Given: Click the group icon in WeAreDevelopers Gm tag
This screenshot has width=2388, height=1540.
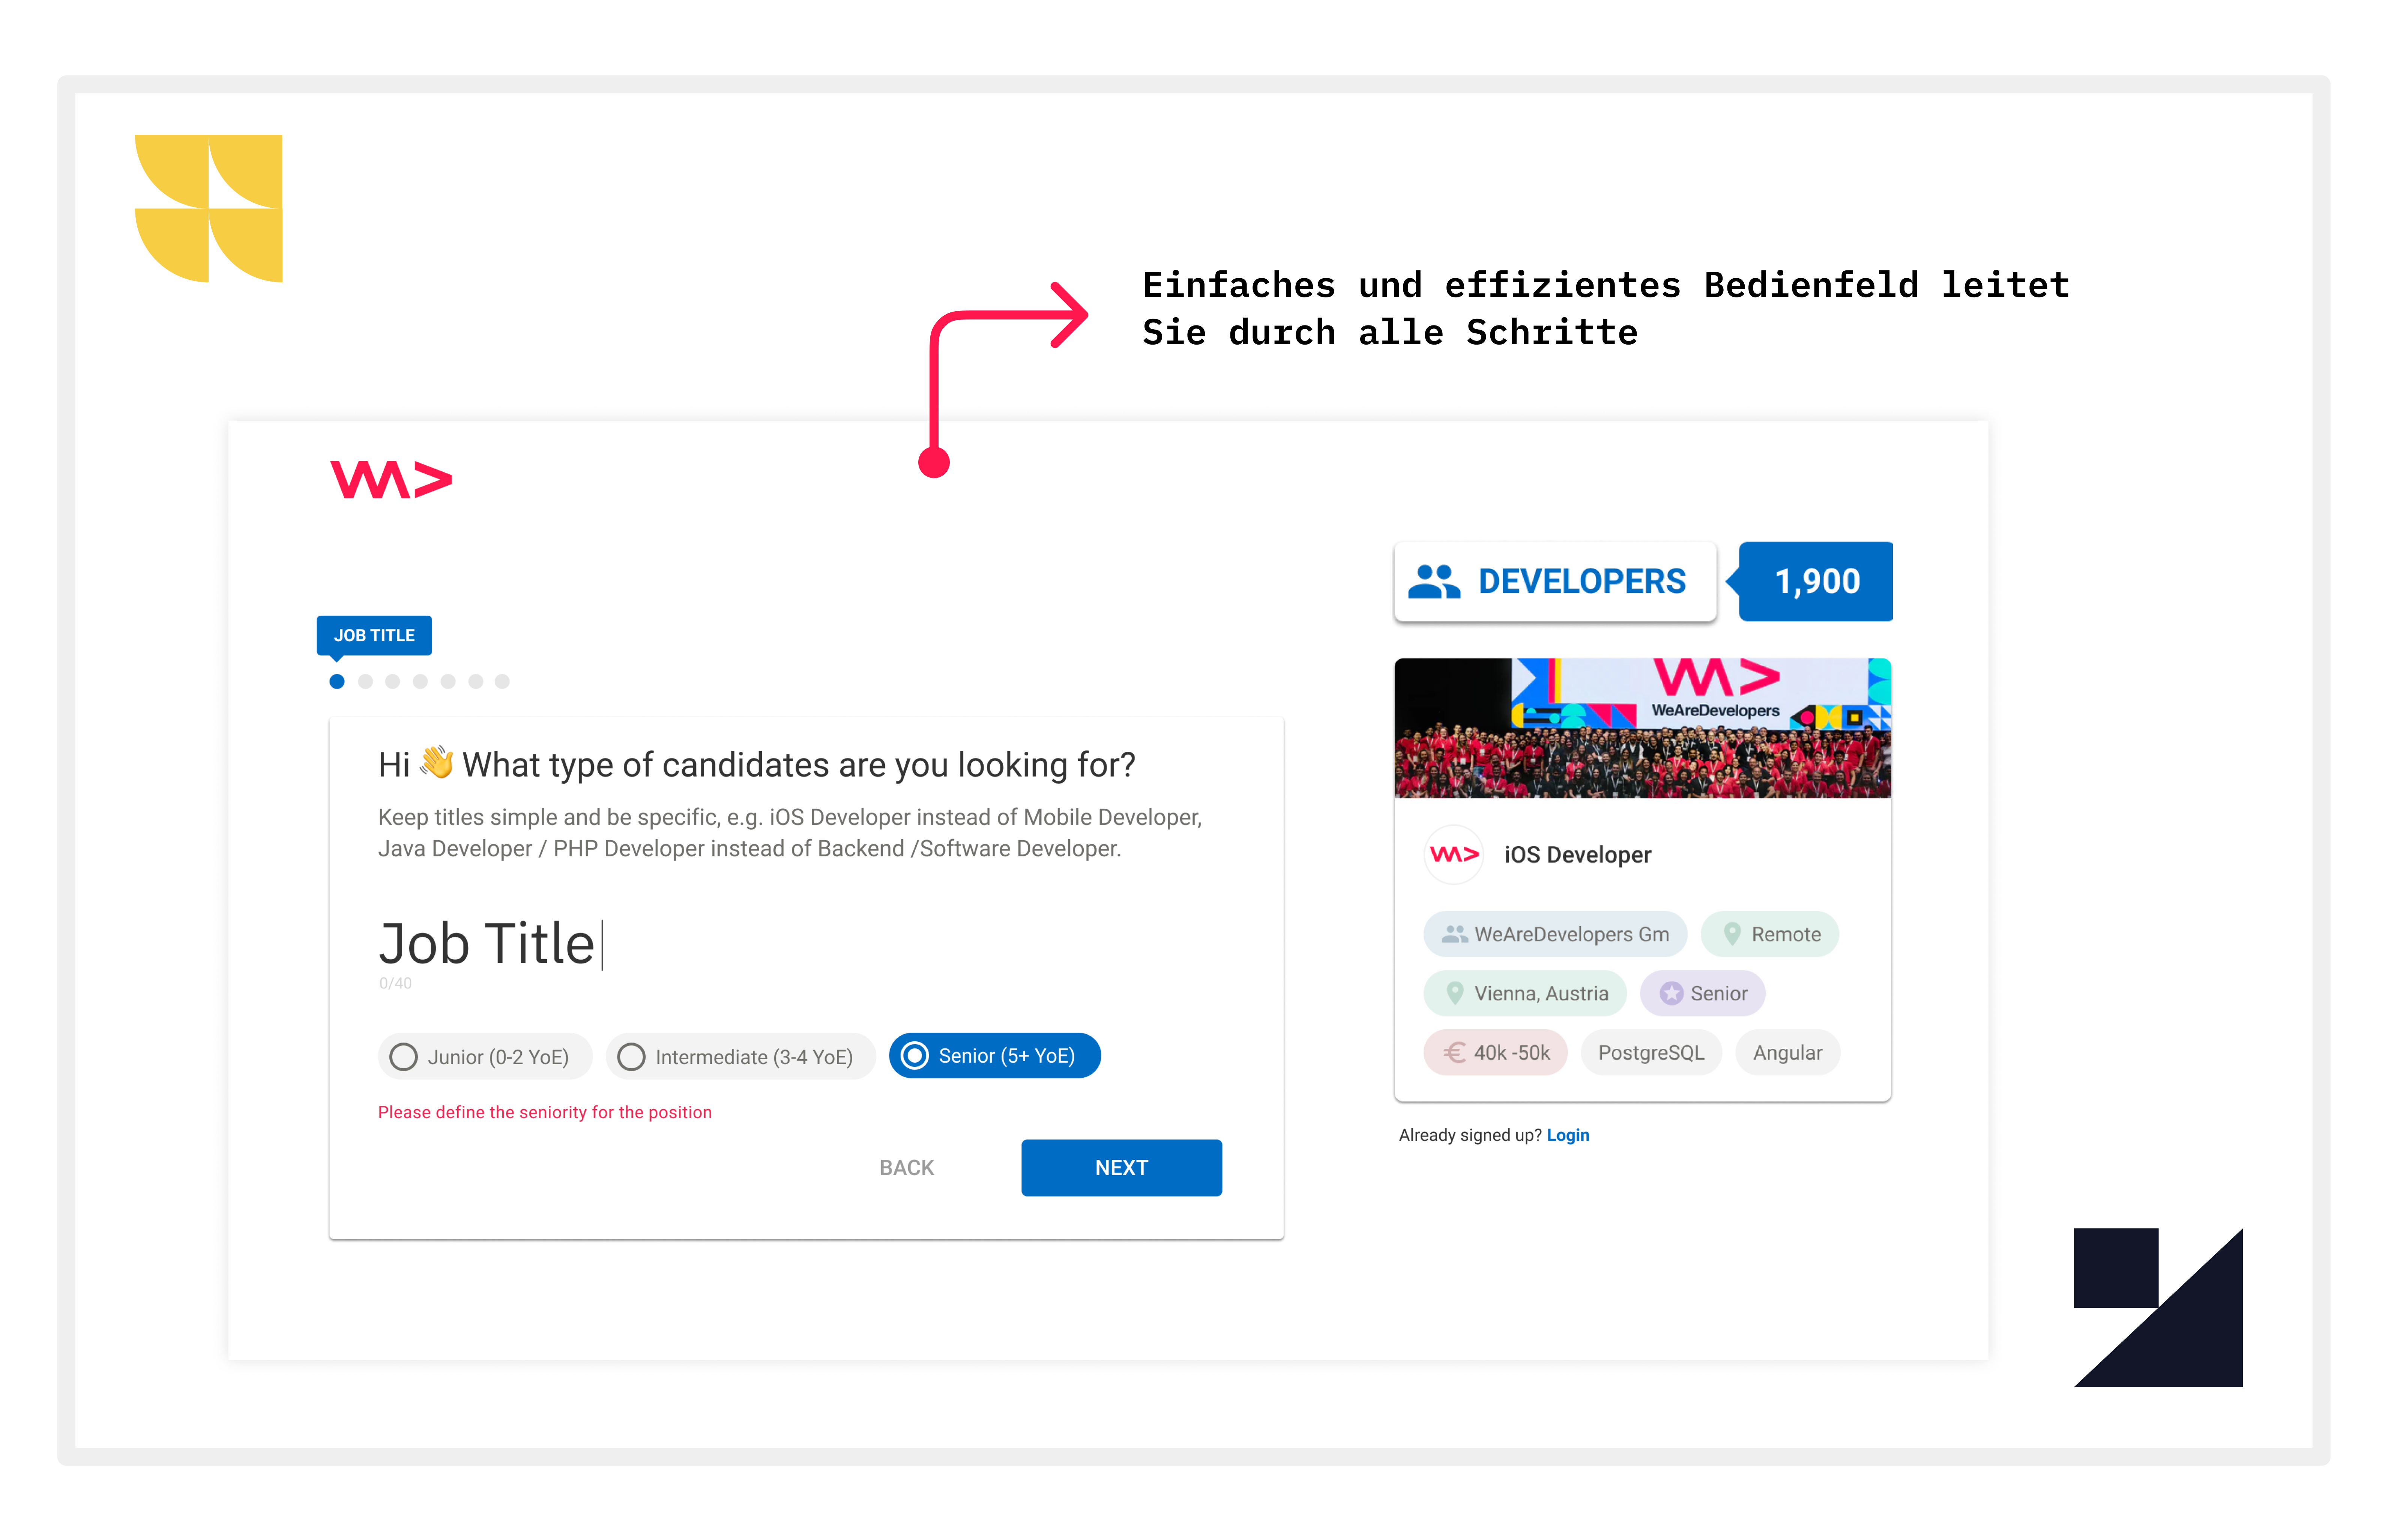Looking at the screenshot, I should [x=1454, y=934].
